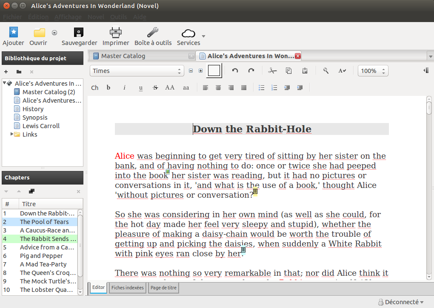
Task: Select chapter 6 Pig and Pepper
Action: (40, 256)
